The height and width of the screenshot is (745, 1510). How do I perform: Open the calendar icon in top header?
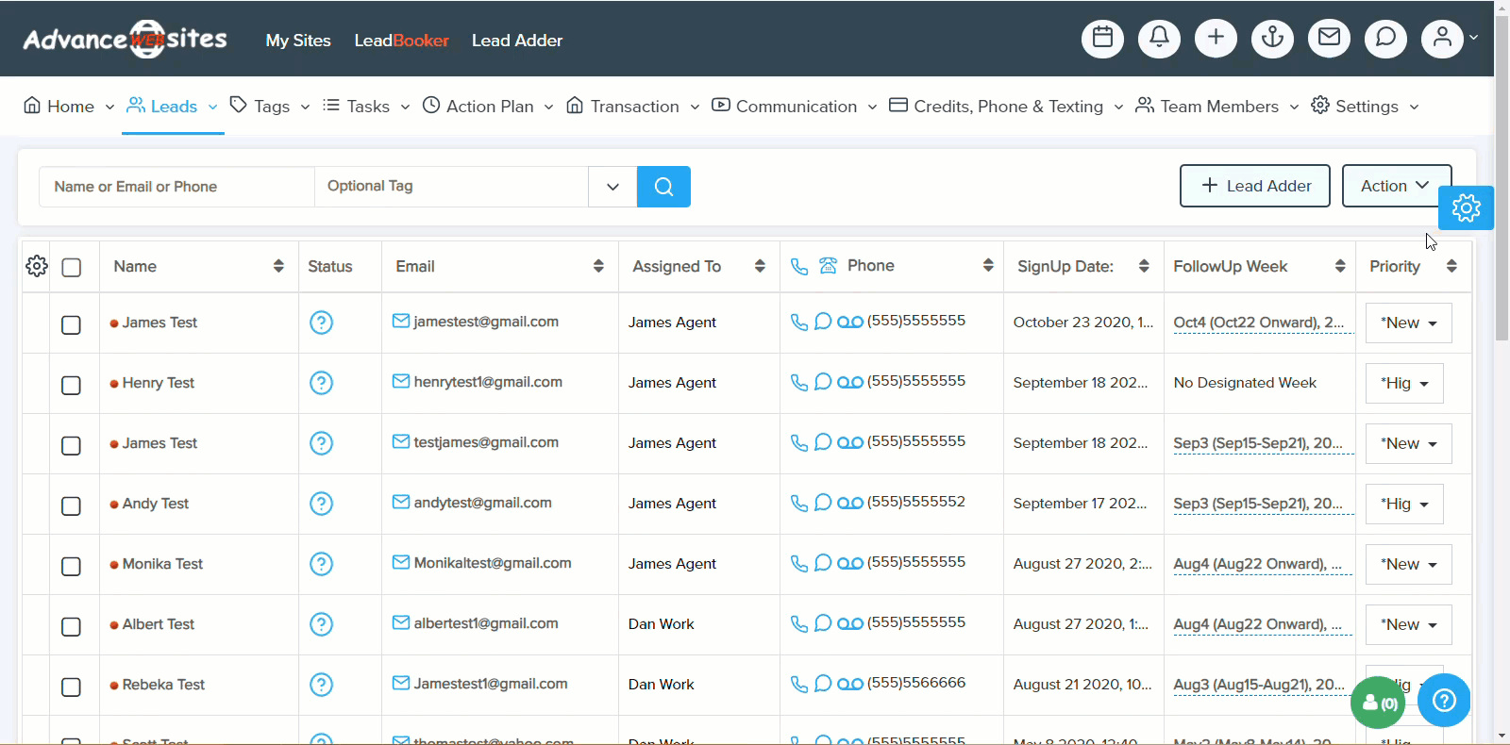pos(1102,39)
